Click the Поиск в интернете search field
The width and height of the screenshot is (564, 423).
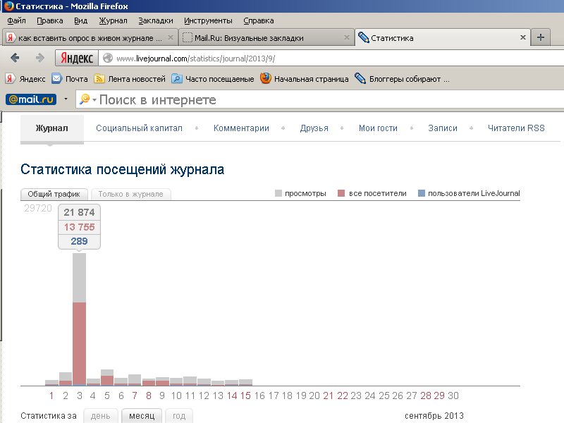click(x=317, y=99)
